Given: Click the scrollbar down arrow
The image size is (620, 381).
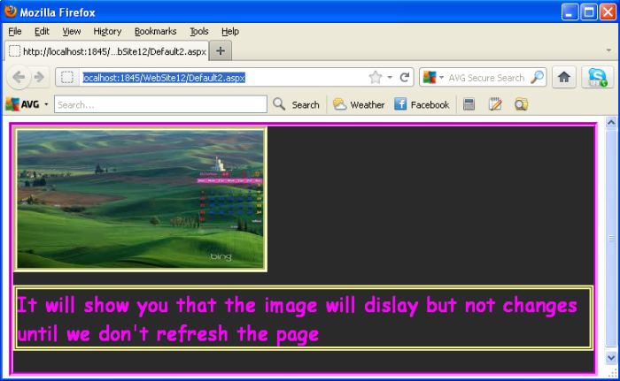Looking at the screenshot, I should point(611,358).
